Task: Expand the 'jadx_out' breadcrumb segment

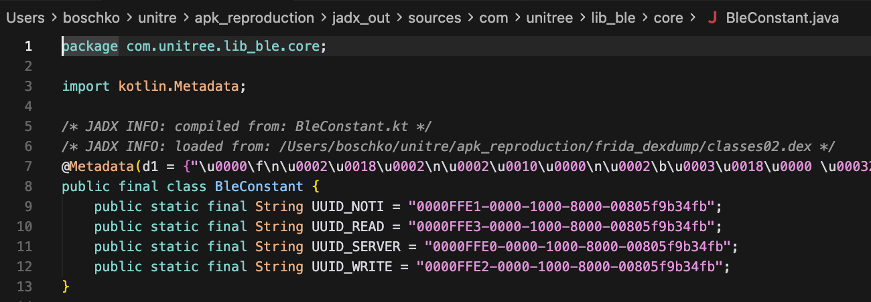Action: pyautogui.click(x=360, y=18)
